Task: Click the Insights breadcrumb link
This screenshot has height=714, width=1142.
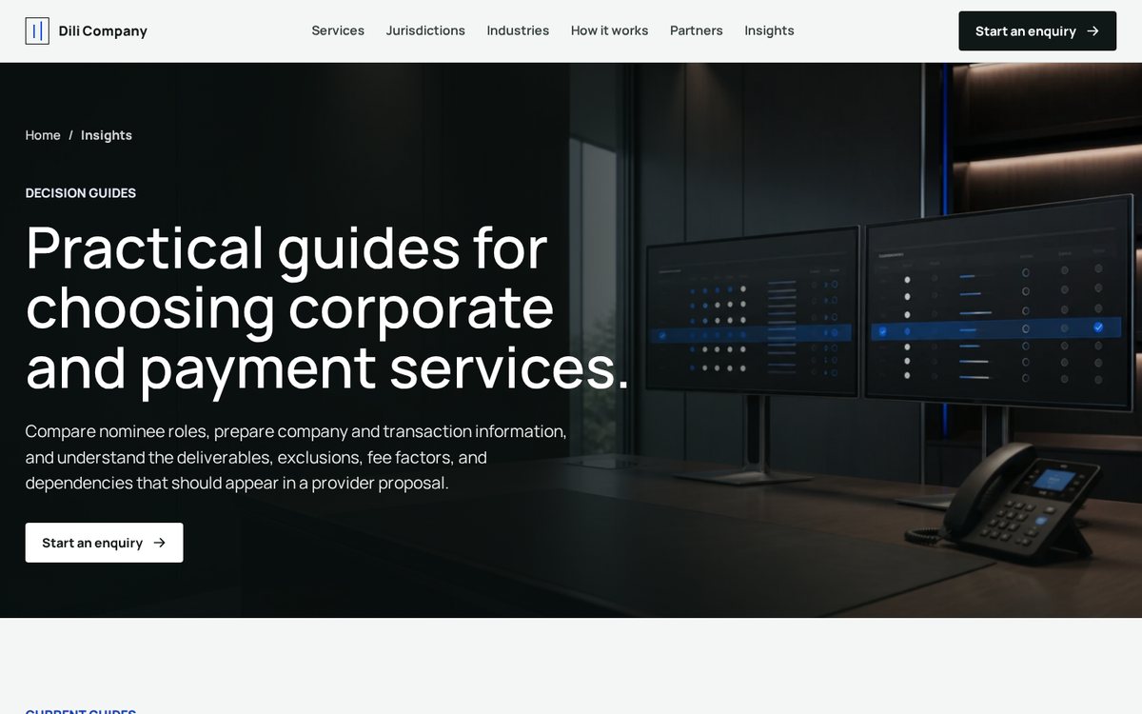Action: click(107, 135)
